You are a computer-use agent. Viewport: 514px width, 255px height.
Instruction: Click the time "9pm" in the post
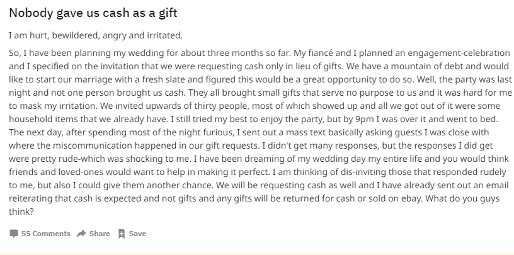pos(364,119)
